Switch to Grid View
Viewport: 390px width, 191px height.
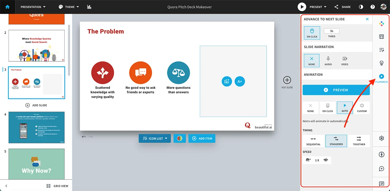coord(58,186)
